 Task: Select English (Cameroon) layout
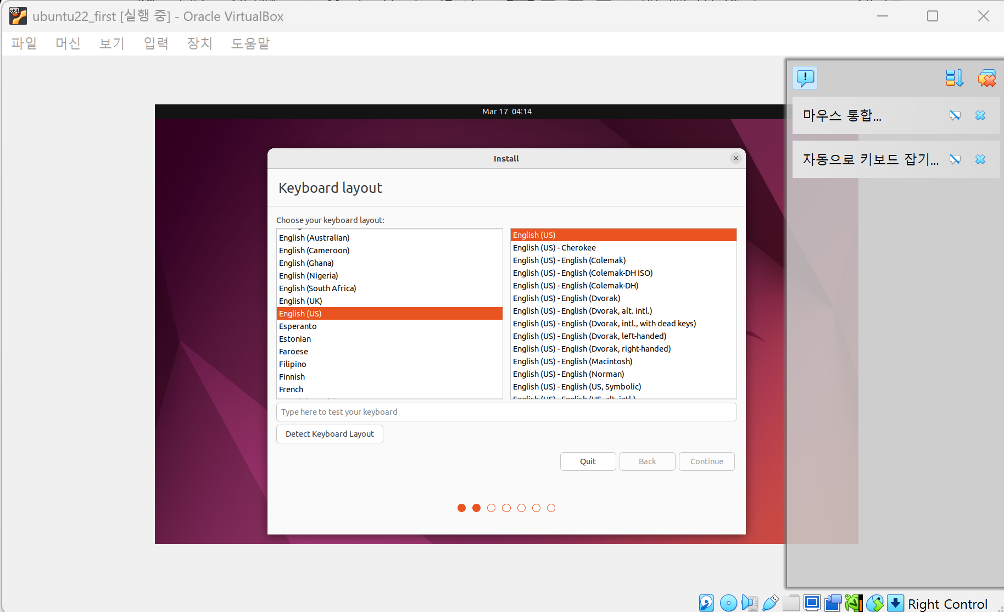389,251
